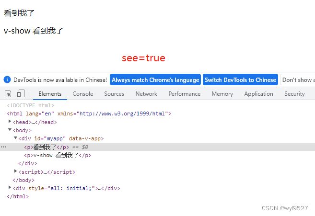Click Always match Chrome's language button
Image resolution: width=315 pixels, height=216 pixels.
click(155, 80)
